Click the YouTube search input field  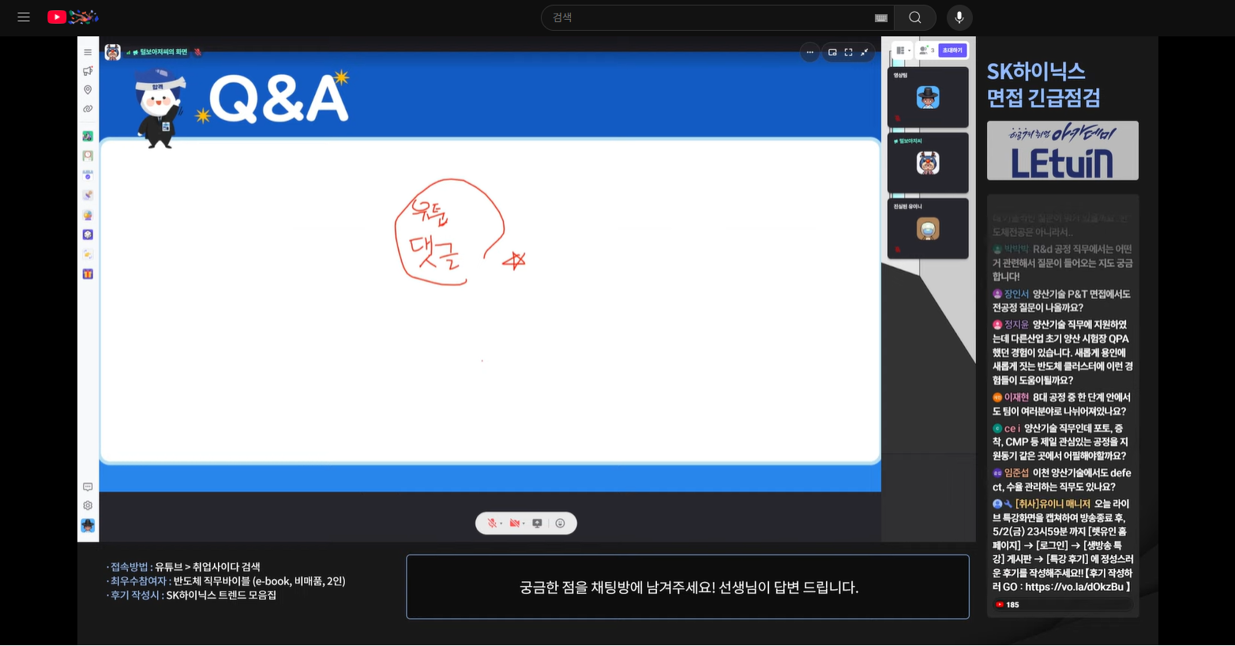711,17
